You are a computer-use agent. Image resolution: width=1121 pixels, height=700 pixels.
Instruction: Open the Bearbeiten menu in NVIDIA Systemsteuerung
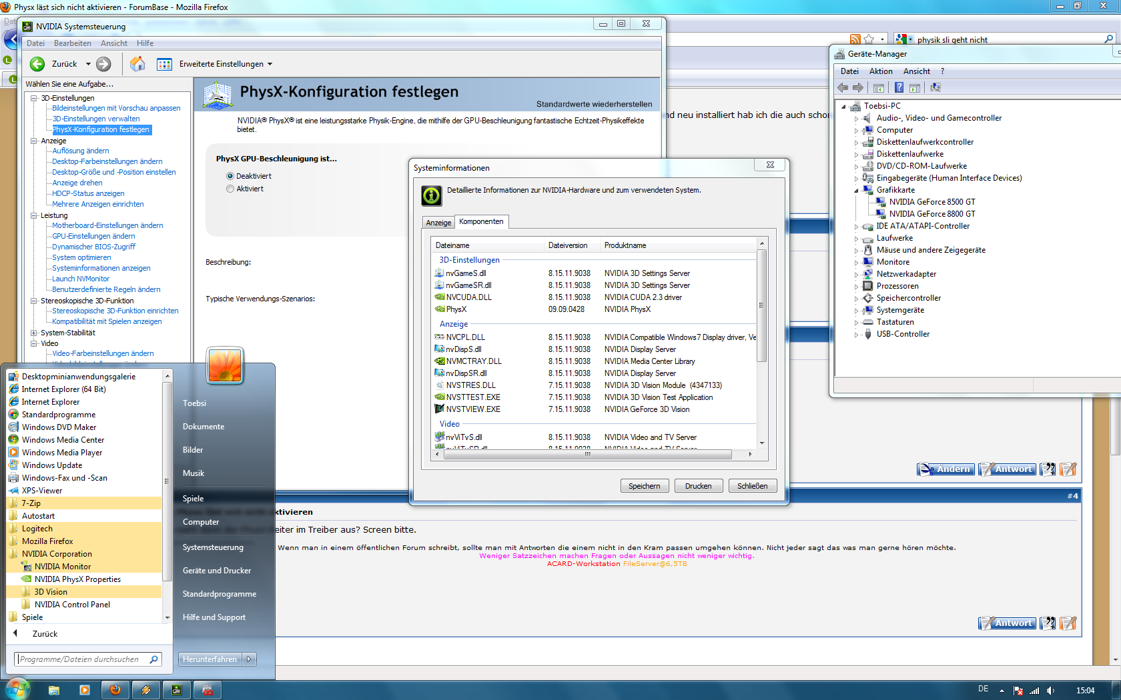coord(73,43)
